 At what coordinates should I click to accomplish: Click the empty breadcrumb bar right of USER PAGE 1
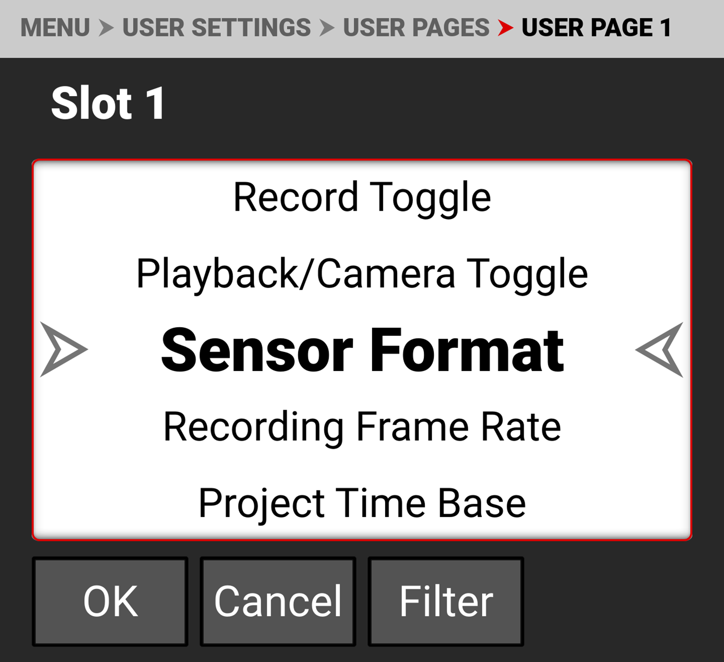pos(700,28)
